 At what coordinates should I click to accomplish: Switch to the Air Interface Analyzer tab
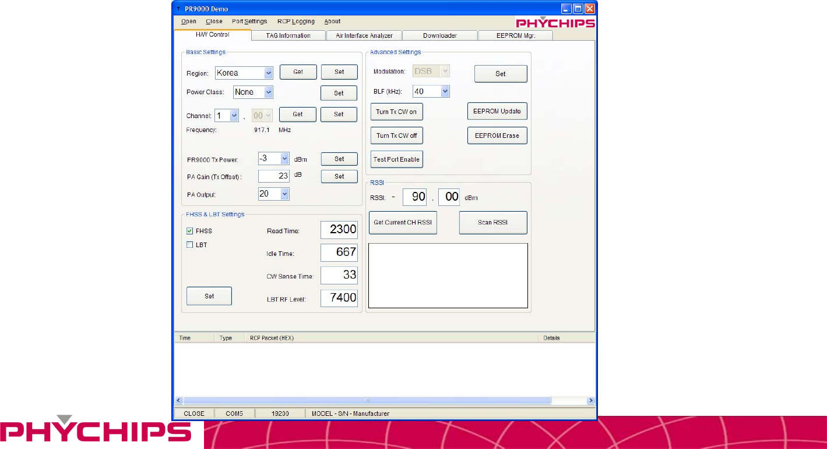click(x=364, y=35)
